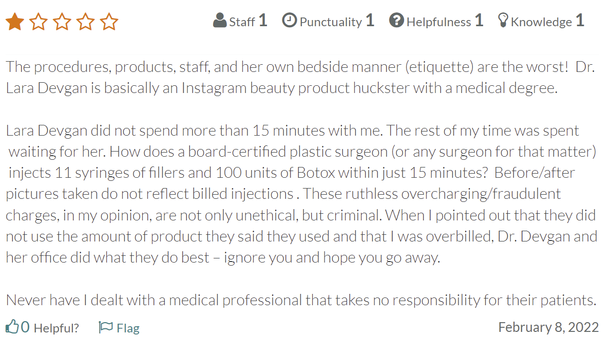This screenshot has height=354, width=613.
Task: Click the review date February 8, 2022
Action: [x=548, y=327]
